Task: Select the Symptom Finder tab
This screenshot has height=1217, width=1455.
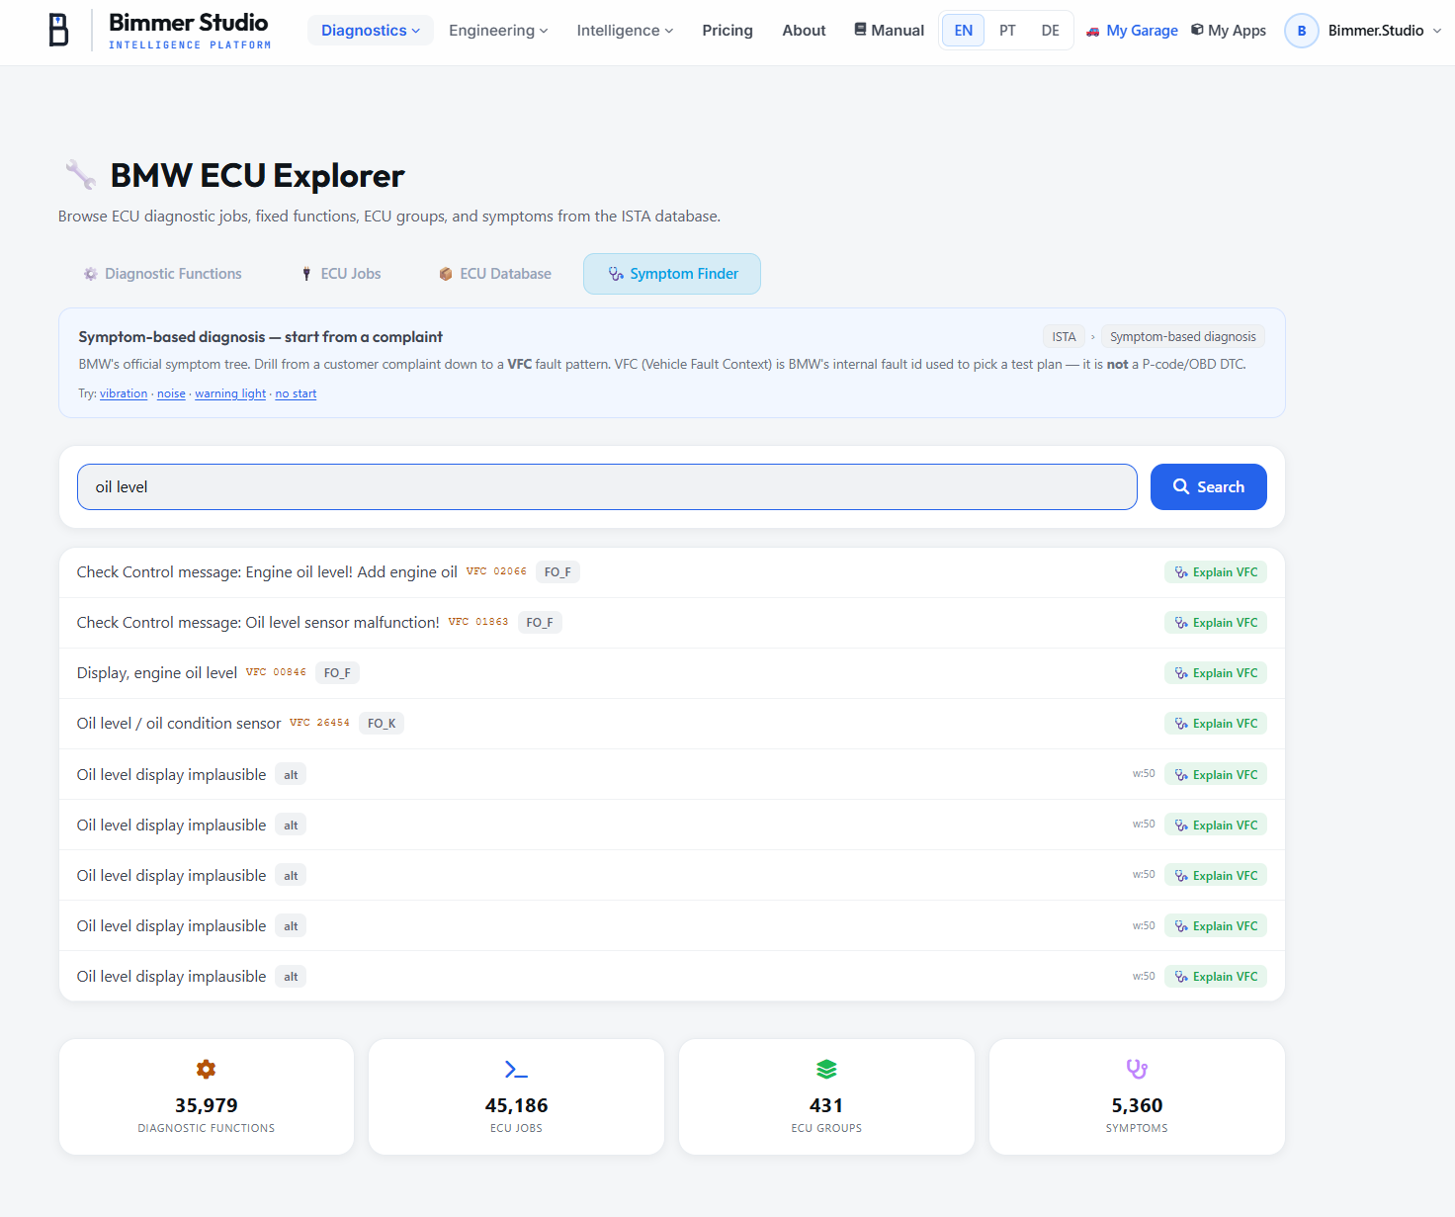Action: pyautogui.click(x=672, y=274)
